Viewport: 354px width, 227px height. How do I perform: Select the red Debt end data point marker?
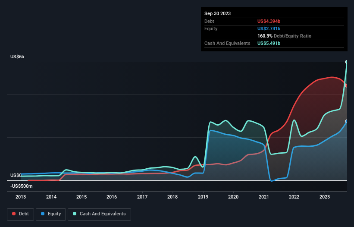point(347,85)
